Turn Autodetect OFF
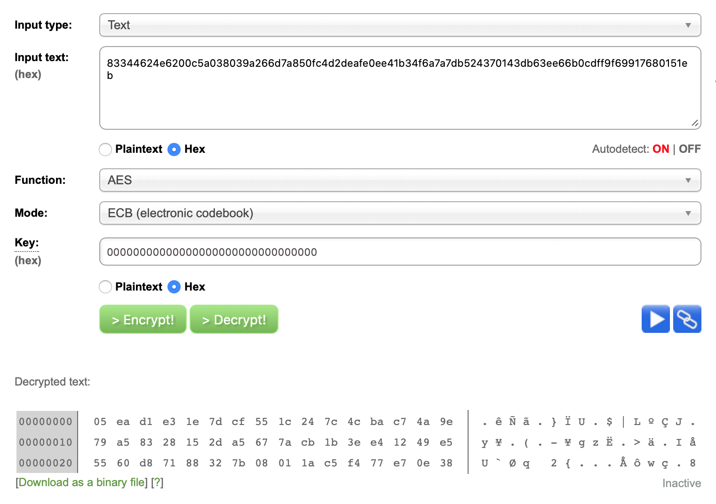Viewport: 716px width, 504px height. tap(690, 149)
